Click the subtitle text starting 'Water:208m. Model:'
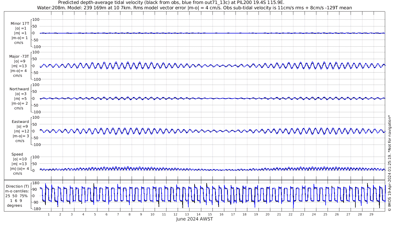The width and height of the screenshot is (393, 225). 194,8
